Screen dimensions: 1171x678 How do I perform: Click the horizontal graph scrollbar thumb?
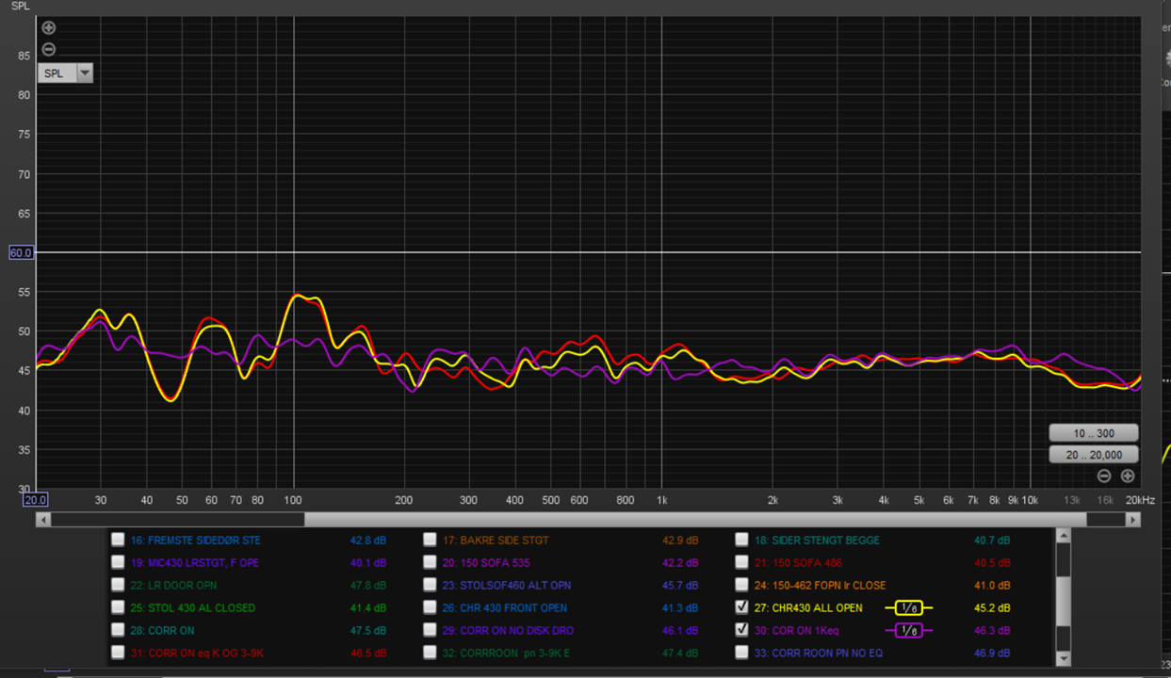(695, 519)
